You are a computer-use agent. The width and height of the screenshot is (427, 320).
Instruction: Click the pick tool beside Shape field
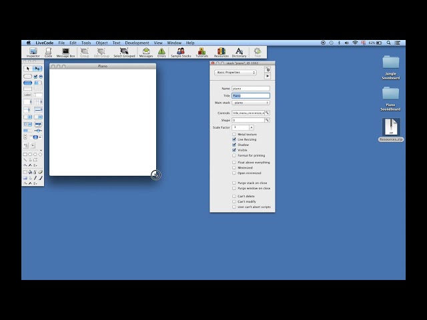tap(268, 120)
